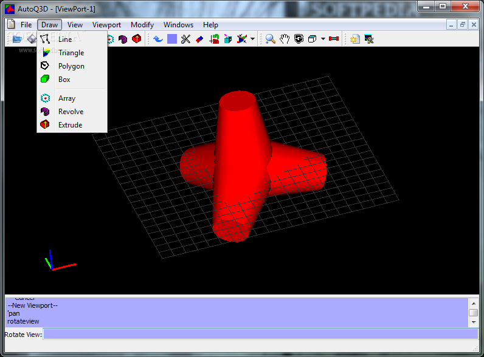Click the open file folder toolbar icon
Viewport: 484px width, 357px height.
pyautogui.click(x=17, y=39)
